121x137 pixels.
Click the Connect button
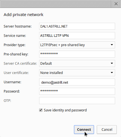(84, 130)
